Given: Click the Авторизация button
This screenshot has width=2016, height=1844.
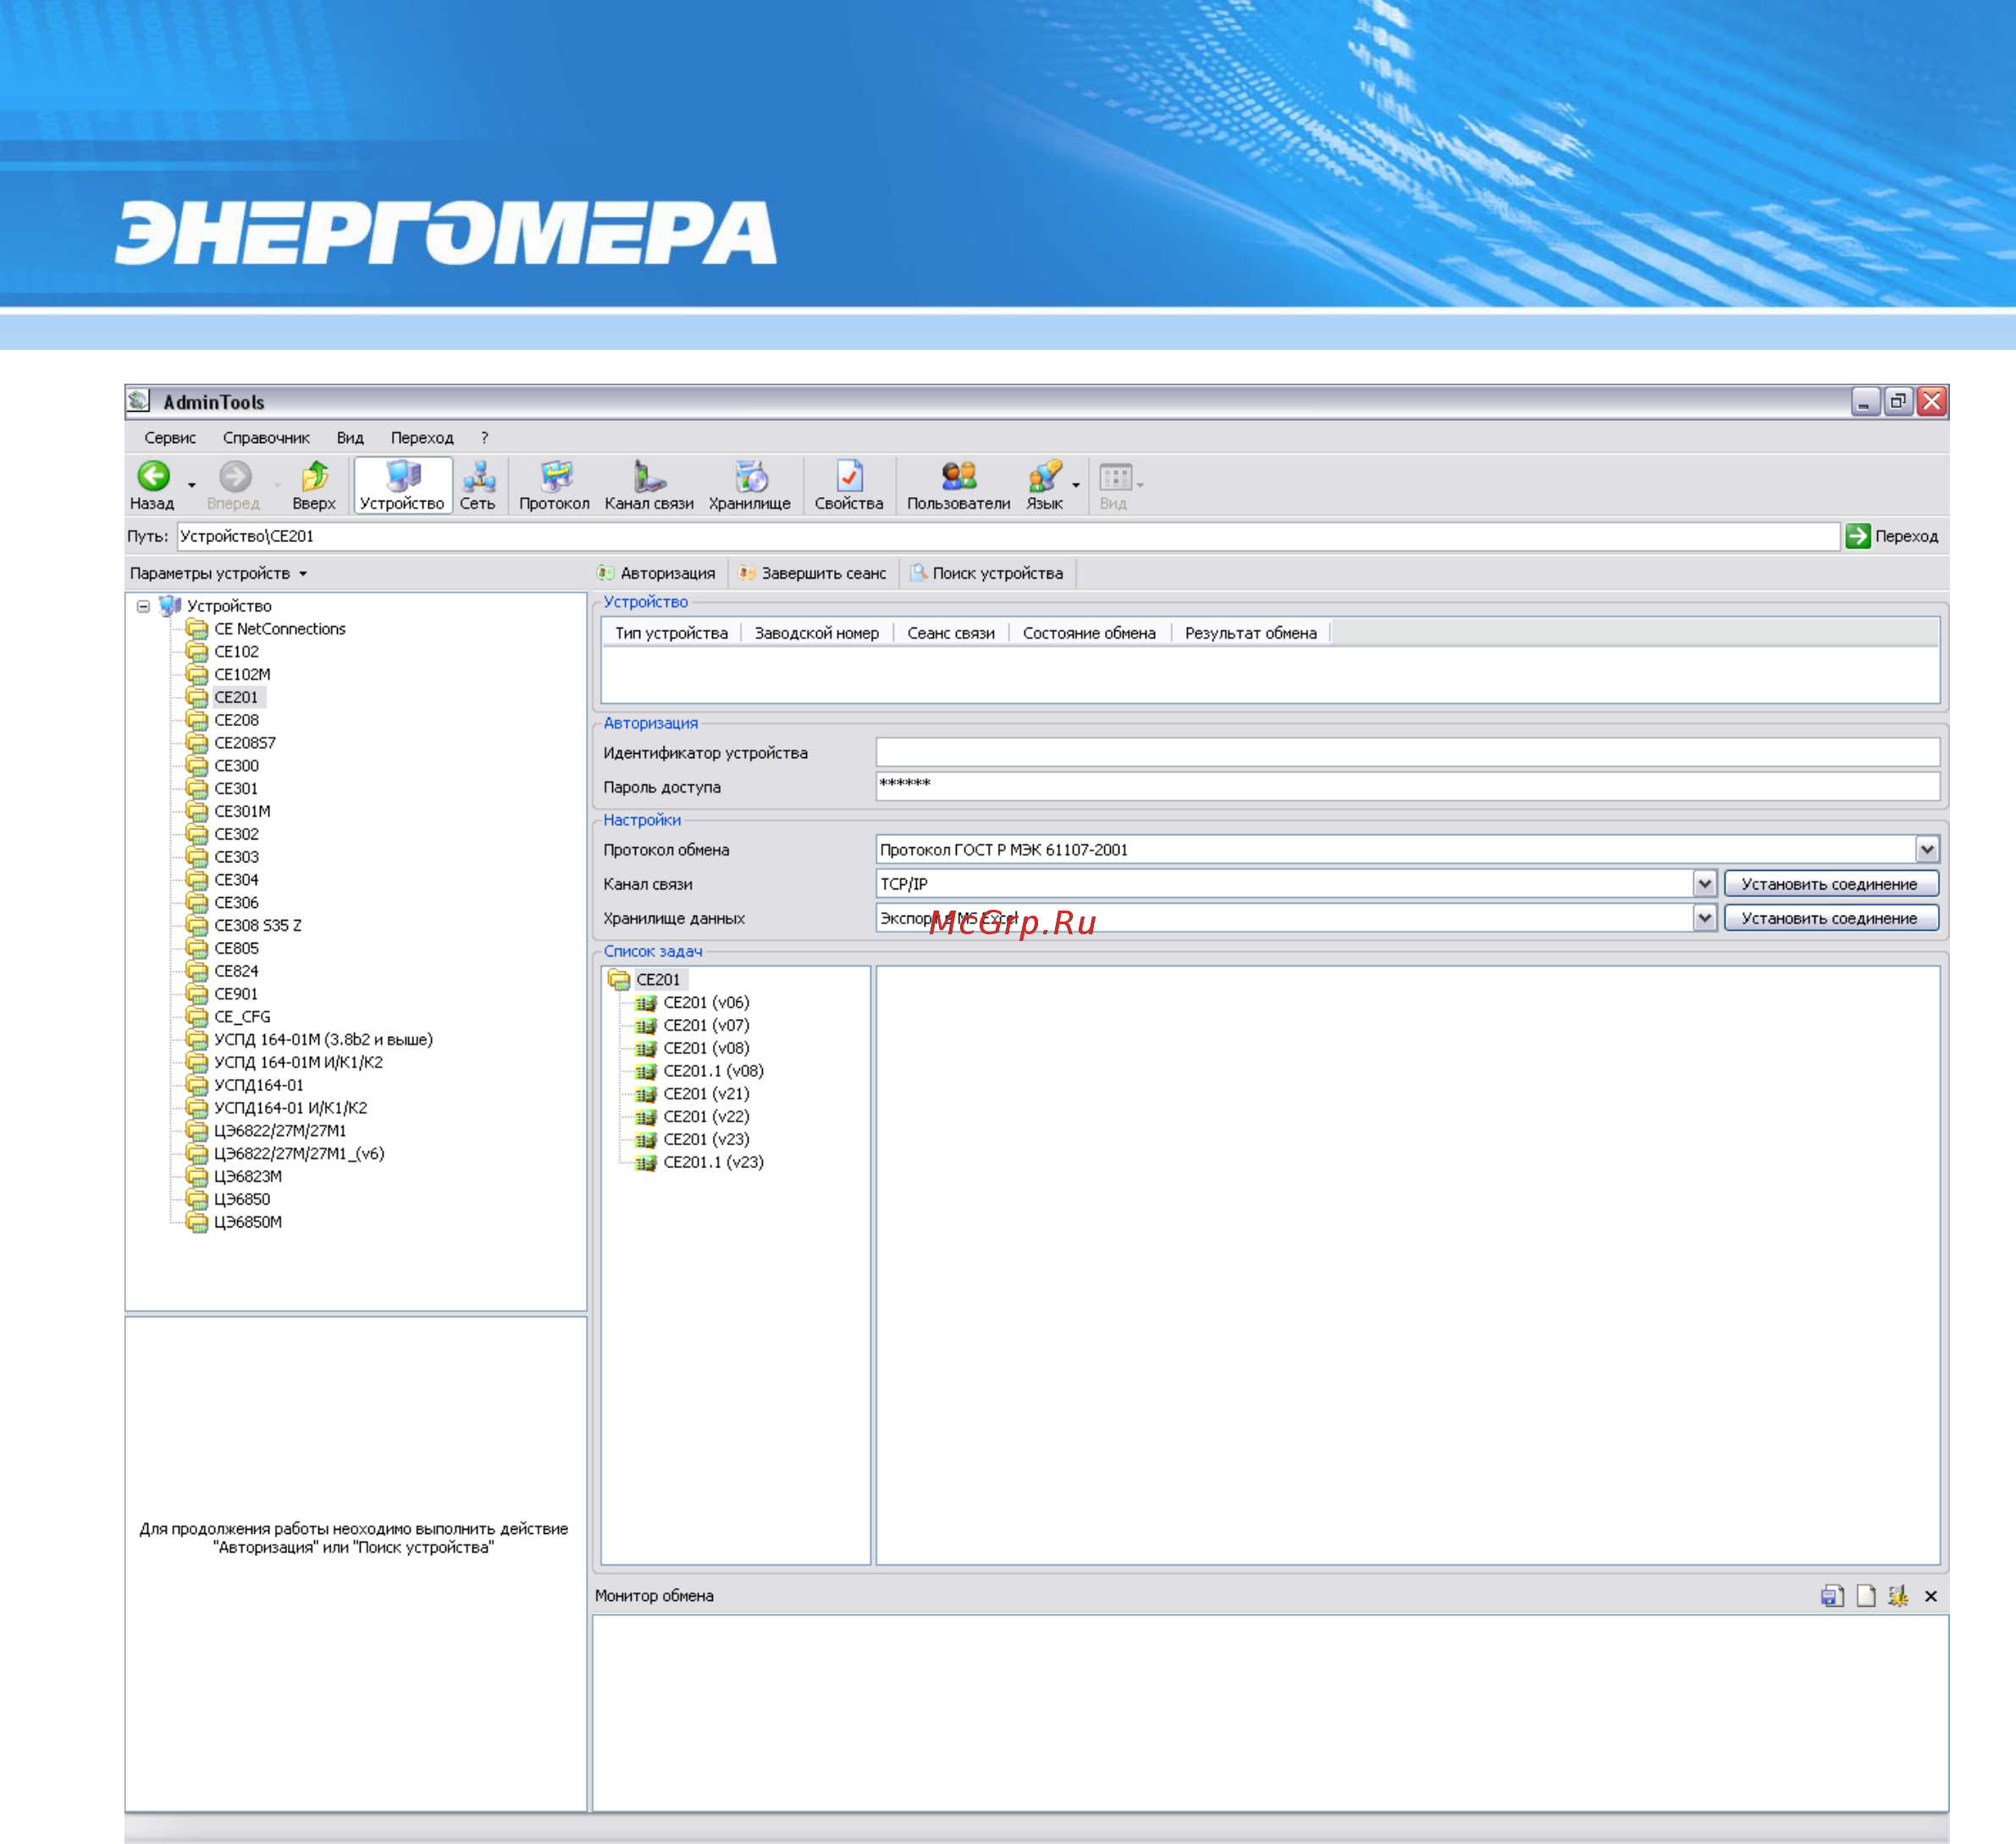Looking at the screenshot, I should [657, 573].
